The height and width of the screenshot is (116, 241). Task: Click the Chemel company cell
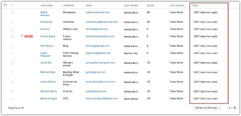pyautogui.click(x=67, y=91)
